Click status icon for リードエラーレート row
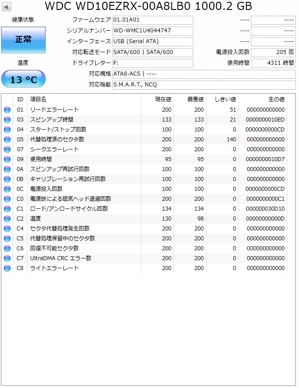This screenshot has height=388, width=299. tap(7, 110)
